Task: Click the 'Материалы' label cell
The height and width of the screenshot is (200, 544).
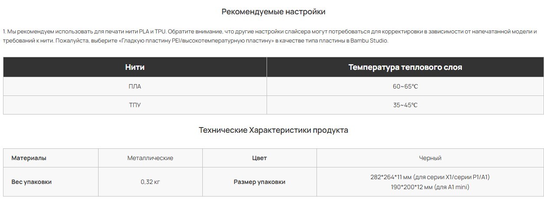Action: 51,158
